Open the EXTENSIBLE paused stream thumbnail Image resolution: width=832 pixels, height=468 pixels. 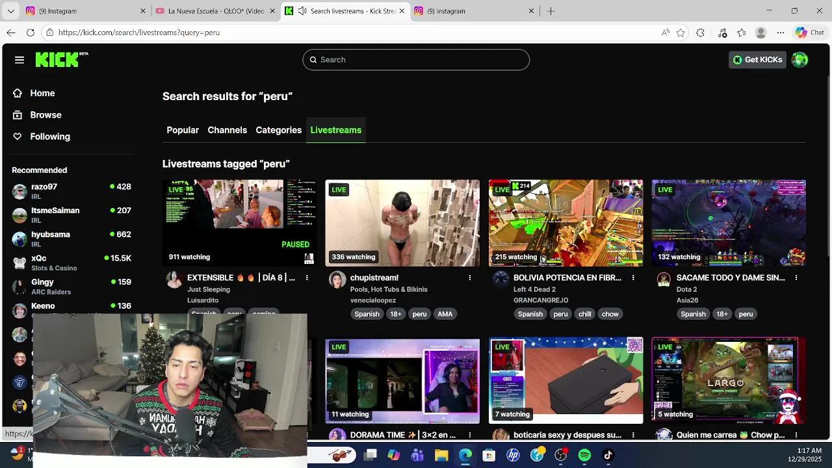[x=239, y=223]
